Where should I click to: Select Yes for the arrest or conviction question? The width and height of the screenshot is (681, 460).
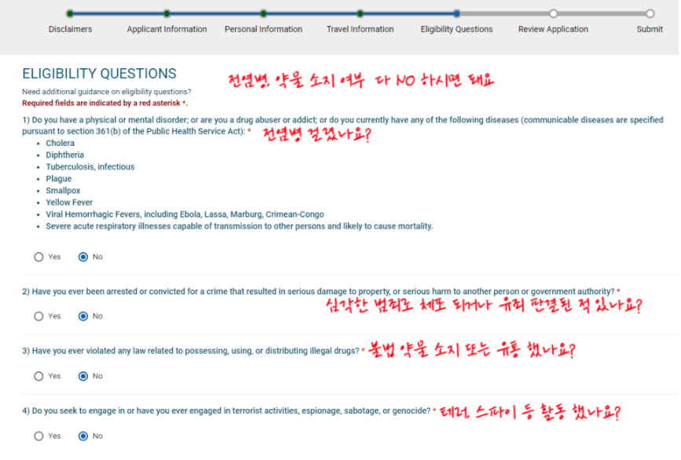click(38, 316)
